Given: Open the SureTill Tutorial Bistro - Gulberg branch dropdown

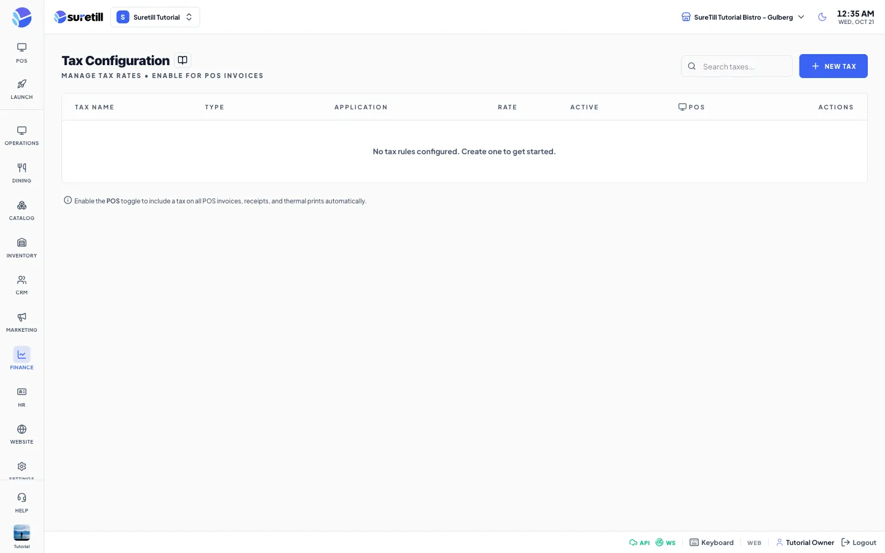Looking at the screenshot, I should [742, 17].
